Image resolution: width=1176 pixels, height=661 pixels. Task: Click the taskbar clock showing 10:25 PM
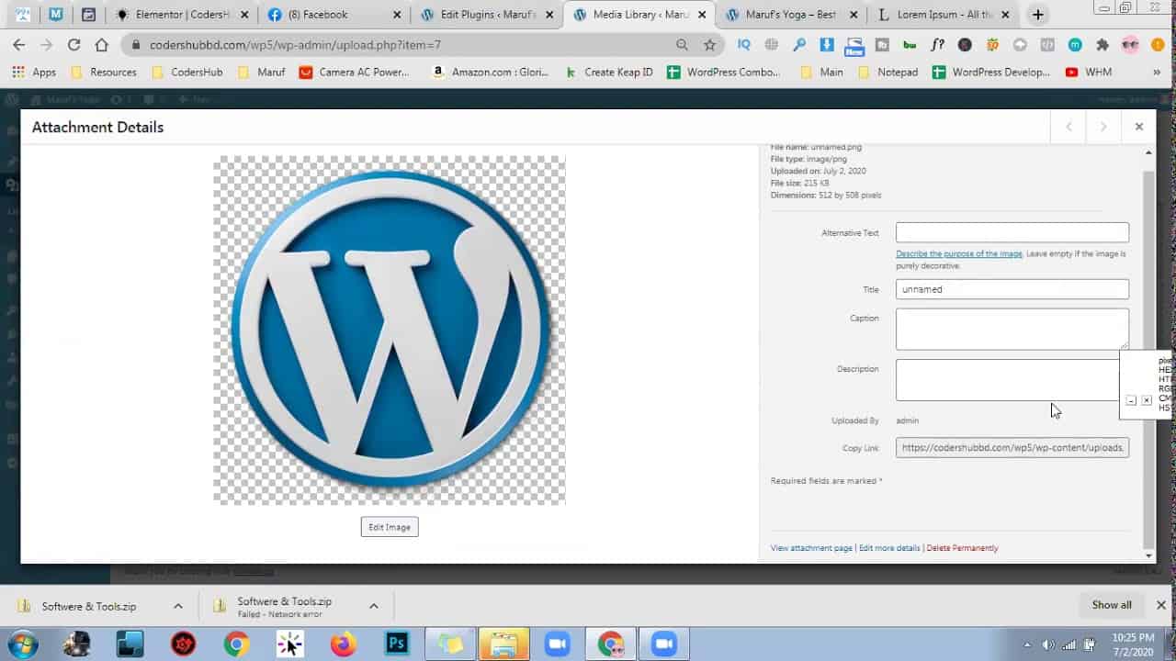coord(1131,644)
